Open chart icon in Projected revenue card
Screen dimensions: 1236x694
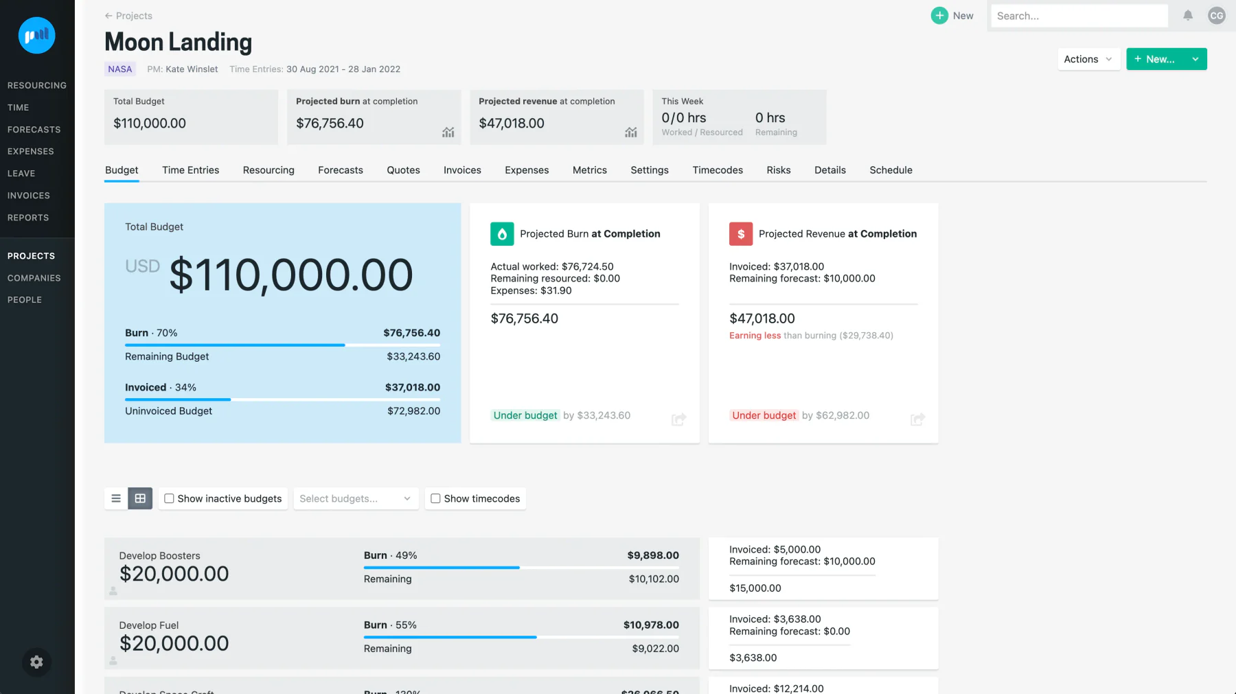(631, 132)
